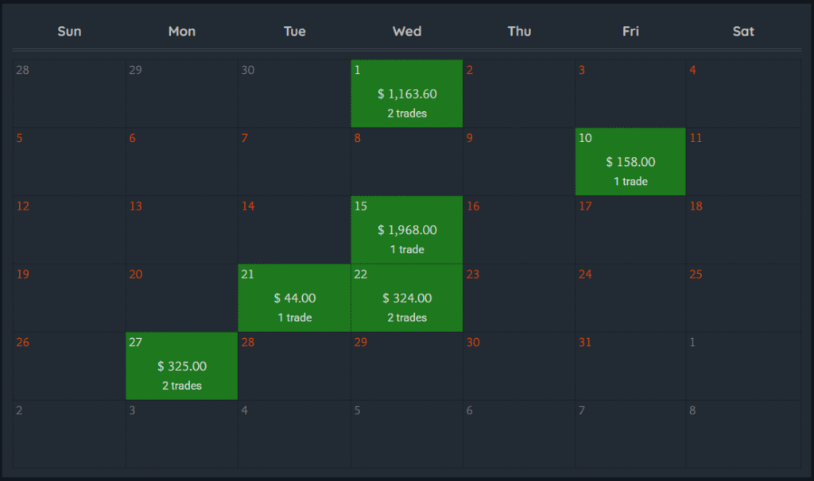Click day 23 calendar cell
Viewport: 814px width, 481px height.
(x=519, y=298)
